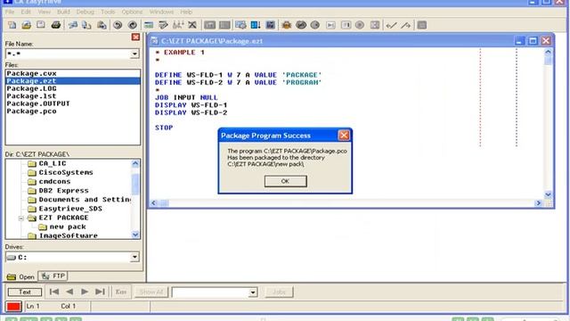Image resolution: width=570 pixels, height=321 pixels.
Task: Open the Build menu
Action: [63, 12]
